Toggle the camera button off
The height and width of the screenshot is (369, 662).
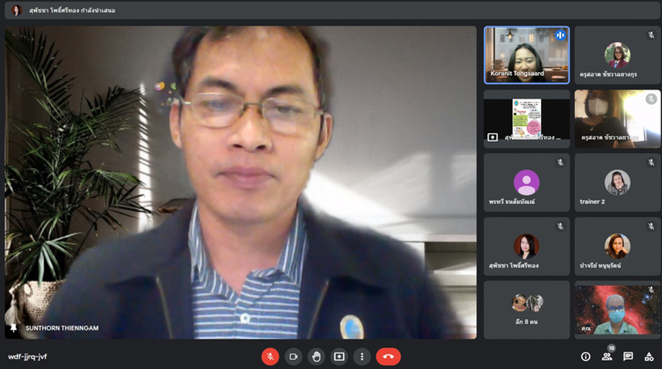[x=294, y=356]
